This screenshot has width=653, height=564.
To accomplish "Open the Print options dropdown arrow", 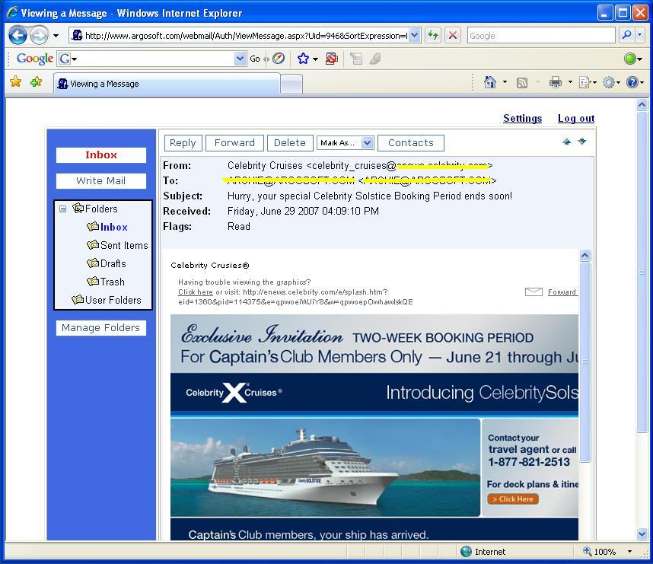I will 570,82.
